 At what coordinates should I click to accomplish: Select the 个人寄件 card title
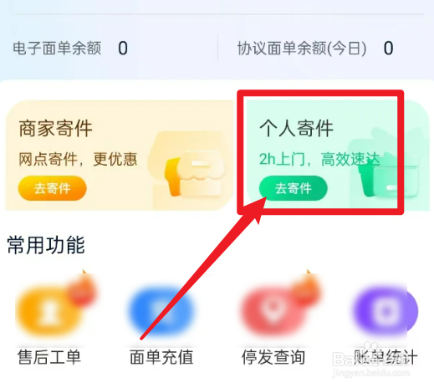click(297, 129)
